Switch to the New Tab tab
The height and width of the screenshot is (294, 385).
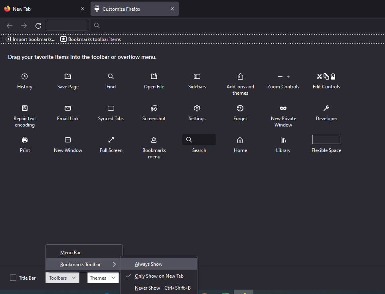(x=44, y=8)
